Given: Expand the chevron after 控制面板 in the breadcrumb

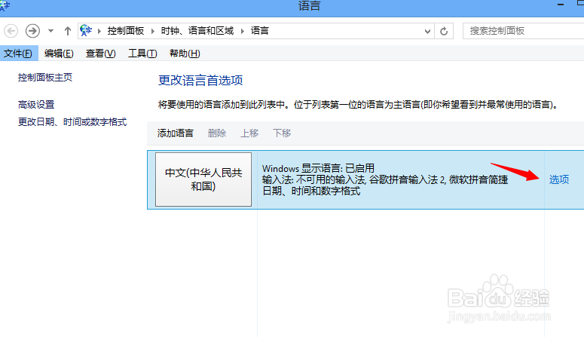Looking at the screenshot, I should (153, 31).
